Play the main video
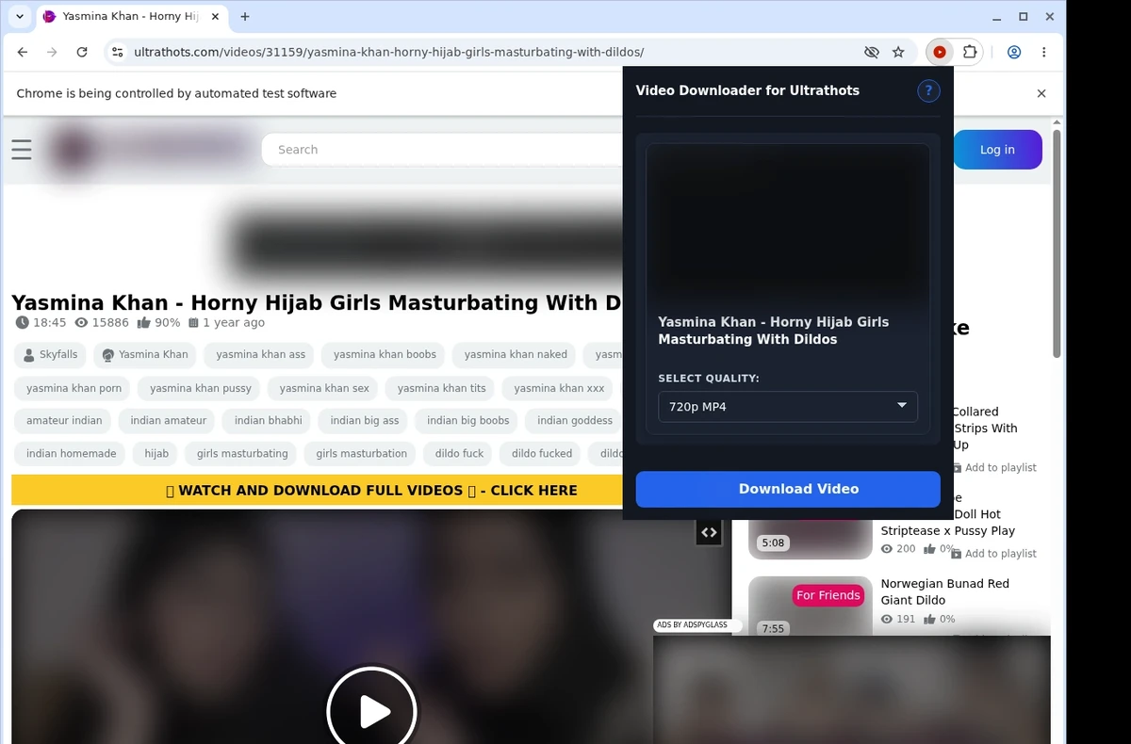Screen dimensions: 1131x744 tap(371, 711)
